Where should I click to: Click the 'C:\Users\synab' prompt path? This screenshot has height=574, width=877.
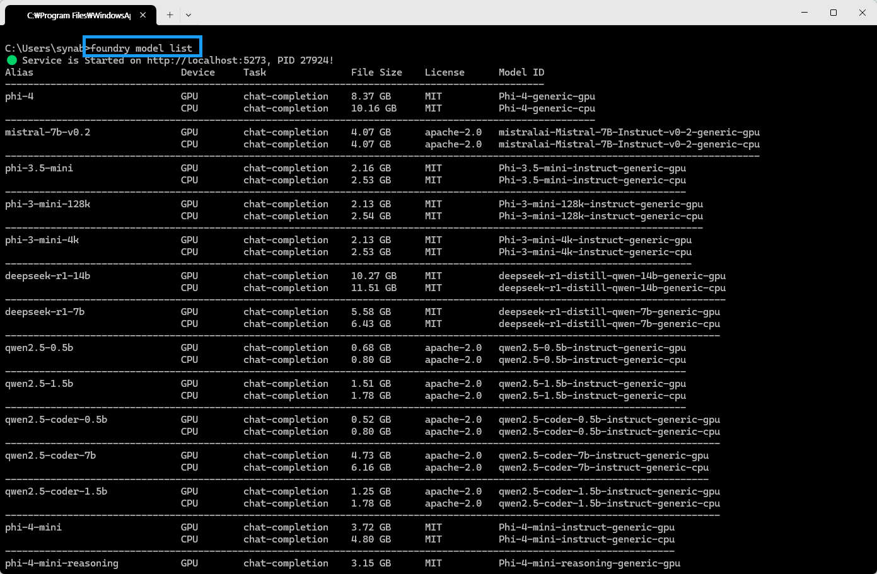[45, 49]
